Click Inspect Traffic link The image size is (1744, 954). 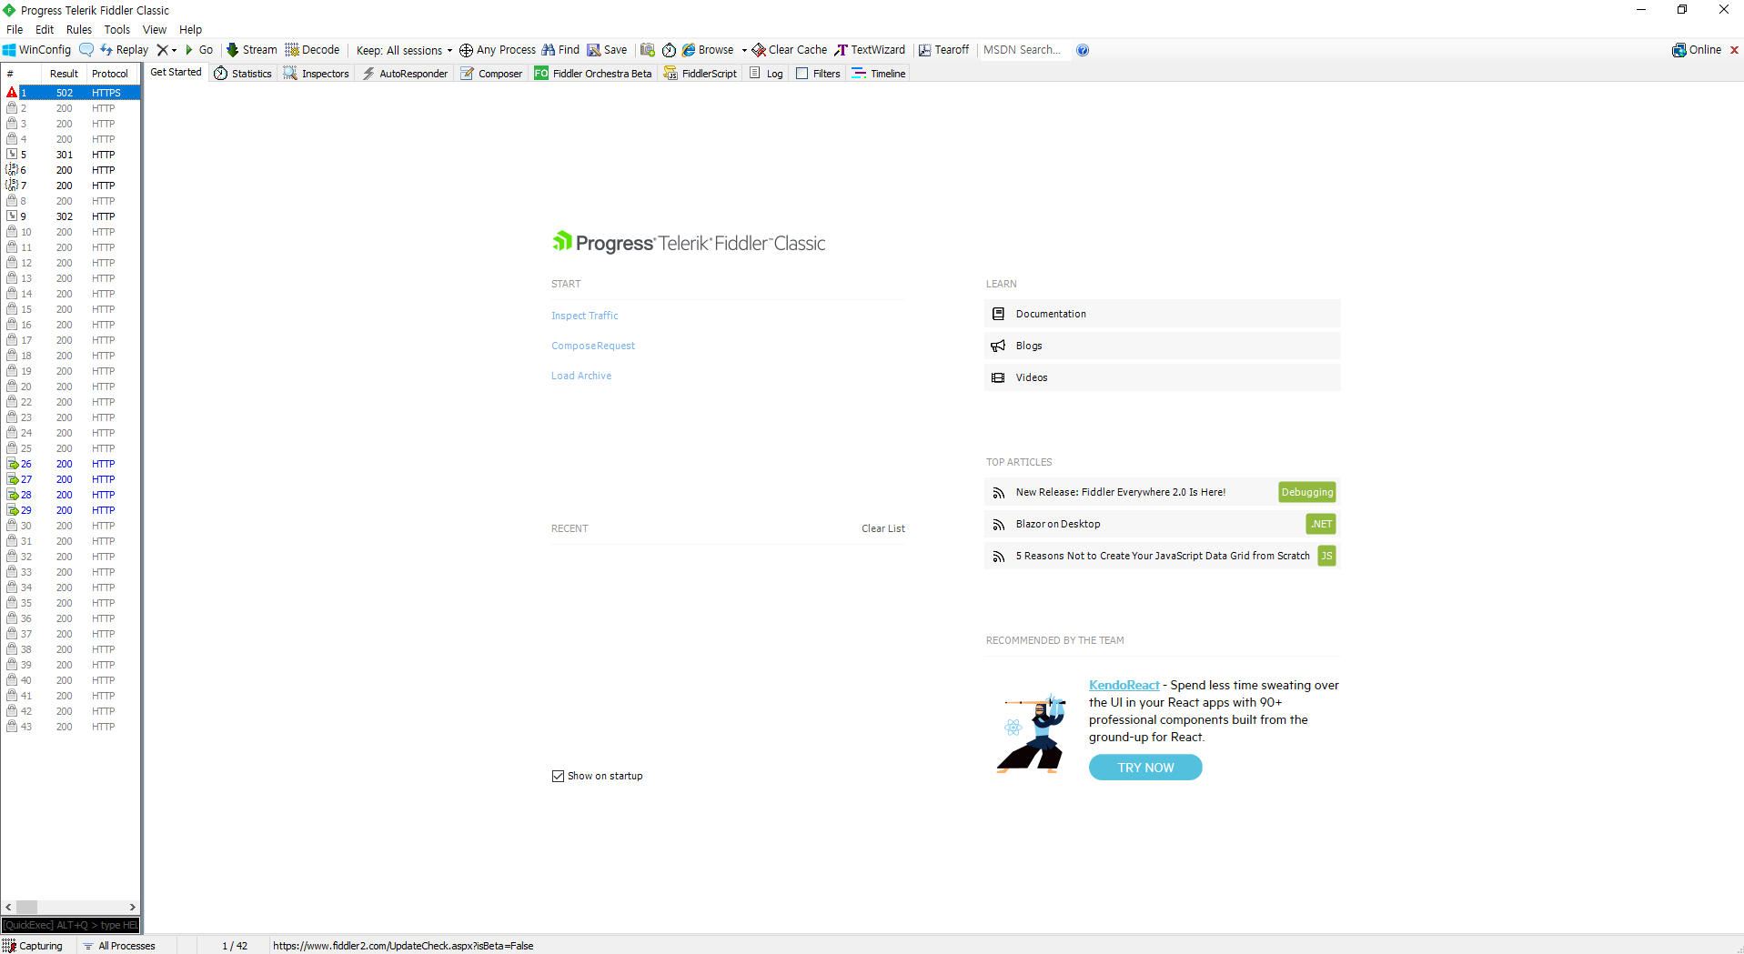(584, 316)
